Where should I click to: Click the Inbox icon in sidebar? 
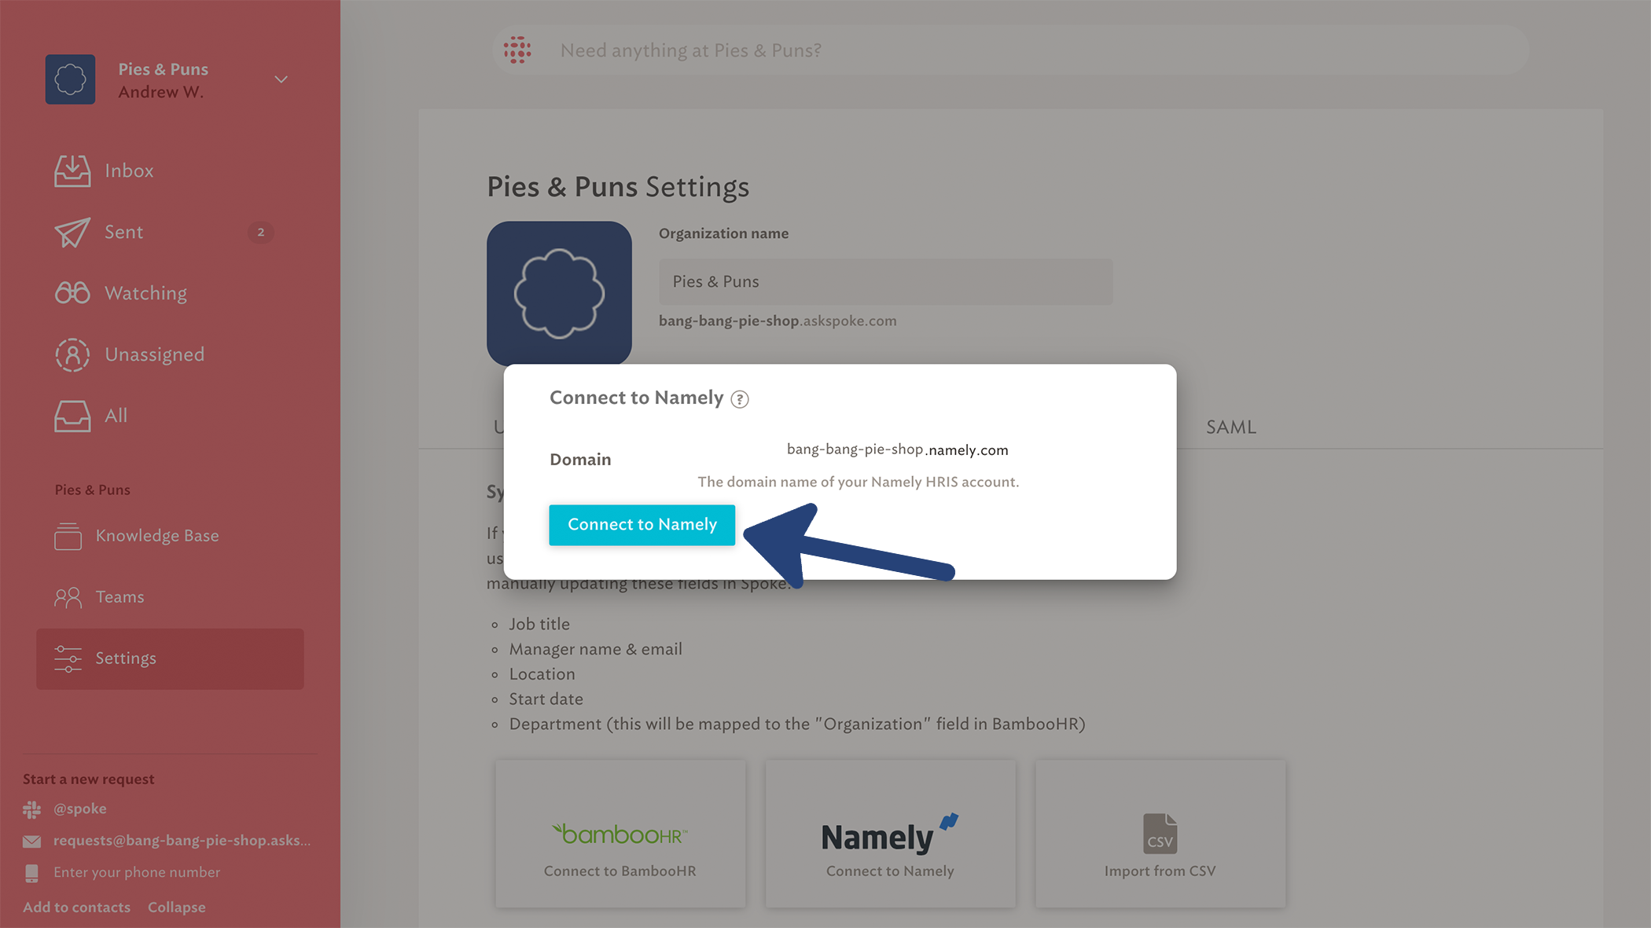[72, 170]
